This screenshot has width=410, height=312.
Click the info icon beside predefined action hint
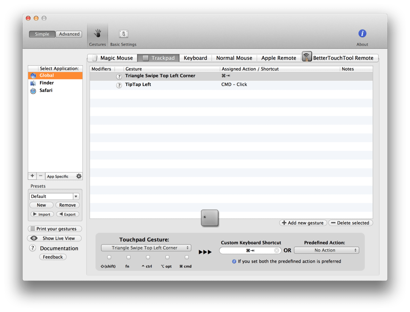(234, 261)
